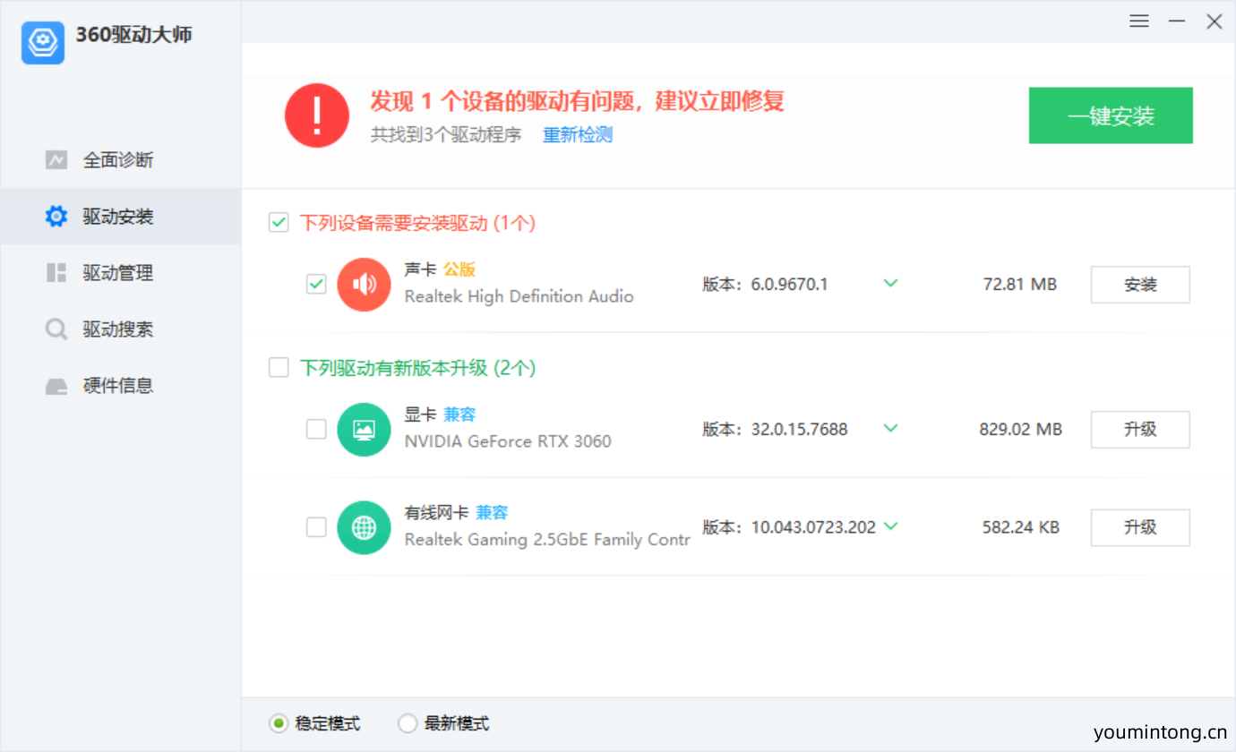Click the 829.02 MB size value
Screen dimensions: 1236x752
[x=1021, y=430]
